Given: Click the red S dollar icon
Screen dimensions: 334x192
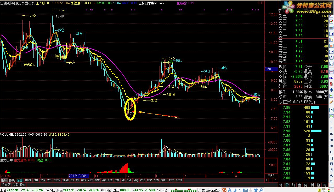Looking at the screenshot, I should point(331,83).
